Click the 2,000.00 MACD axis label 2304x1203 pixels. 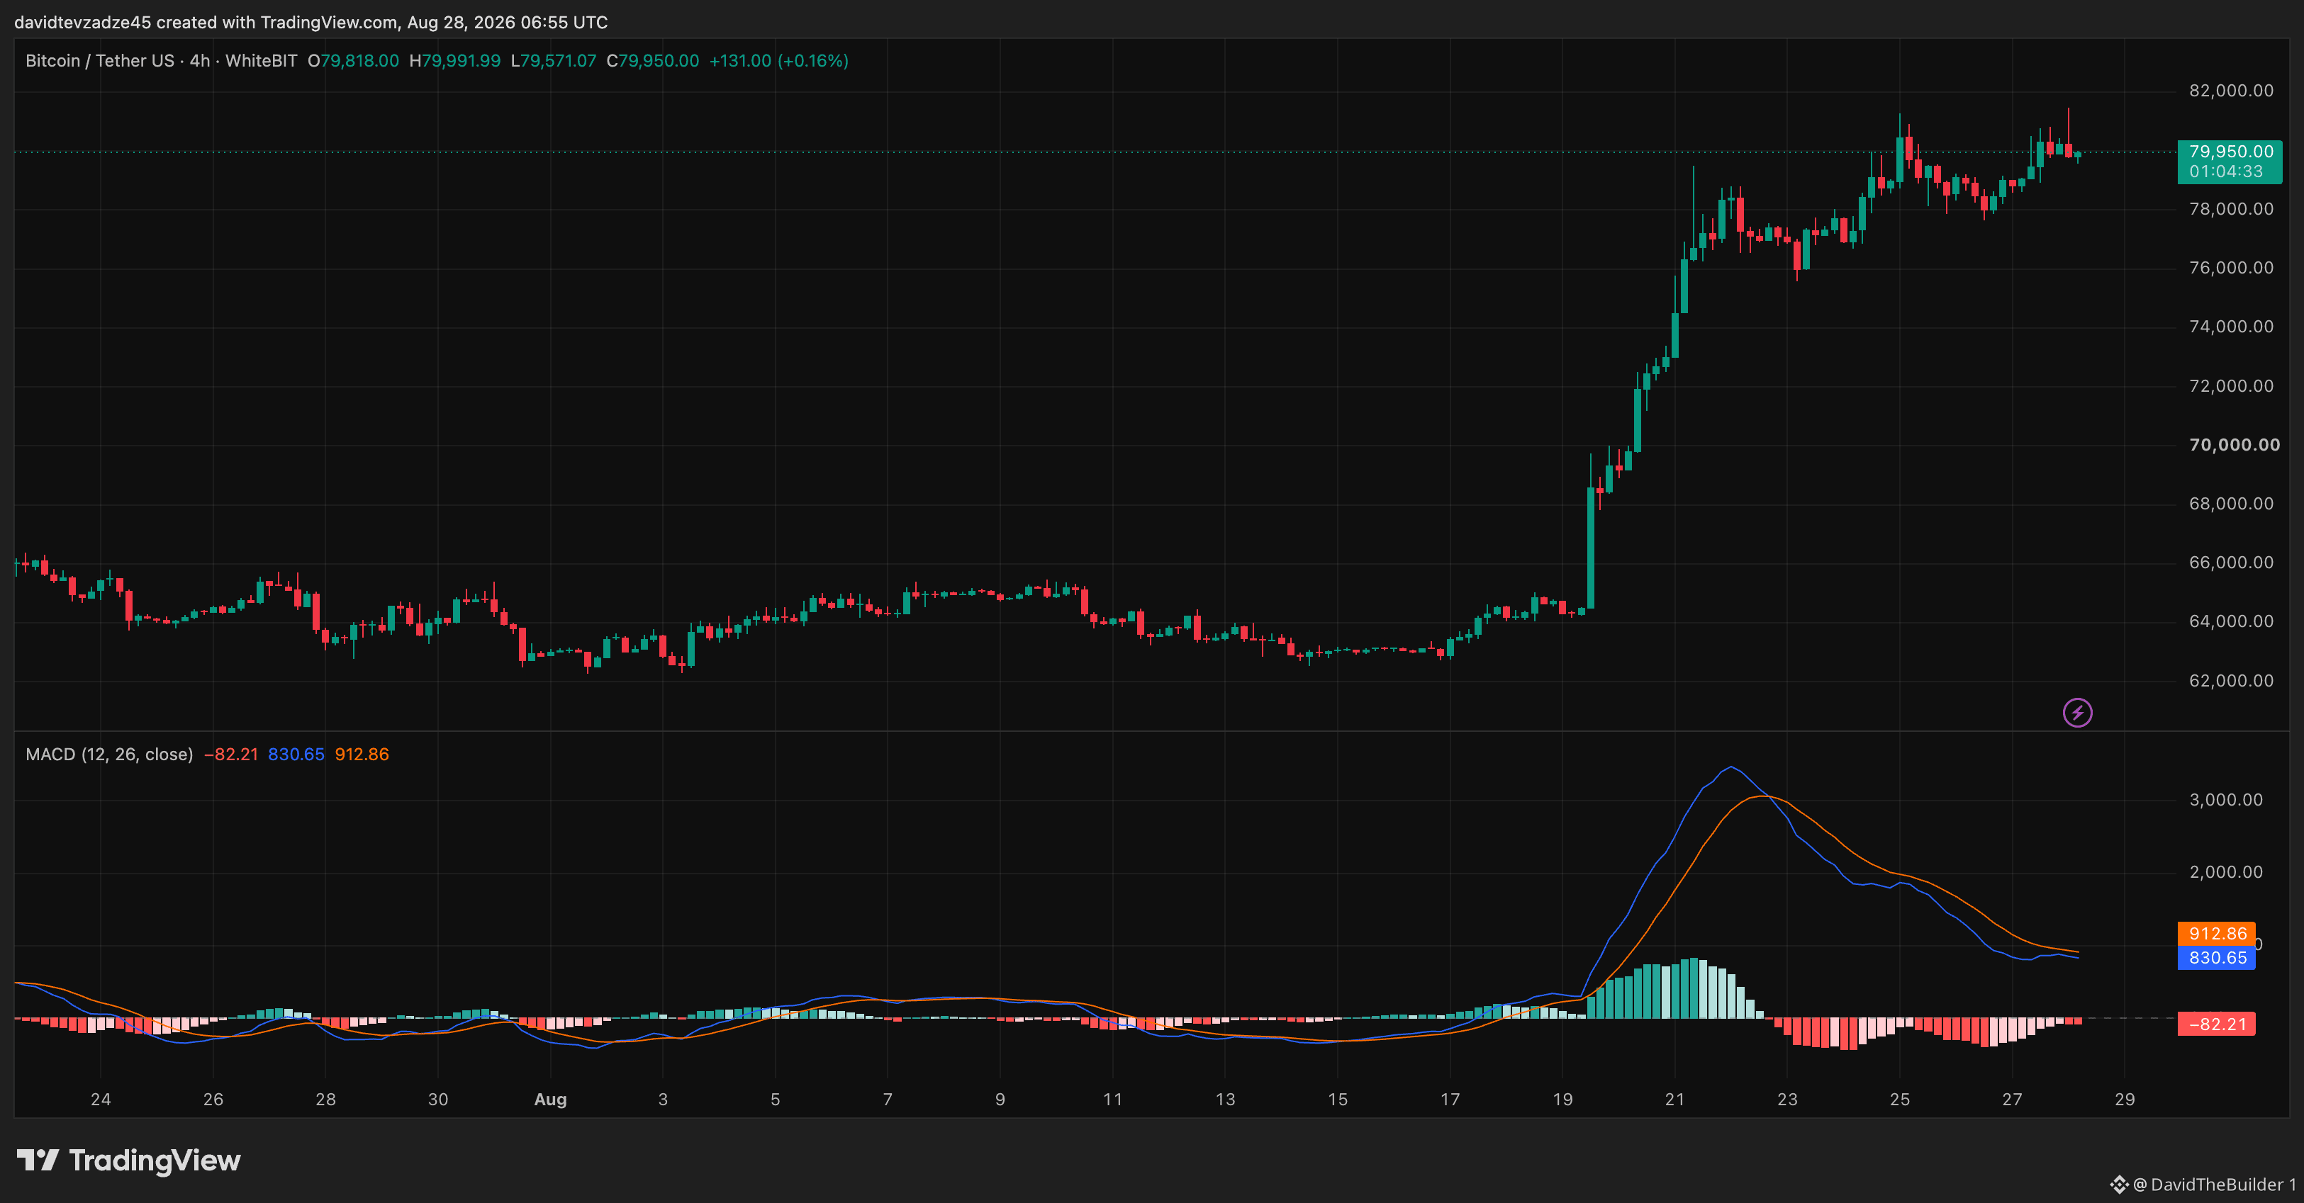pyautogui.click(x=2225, y=871)
